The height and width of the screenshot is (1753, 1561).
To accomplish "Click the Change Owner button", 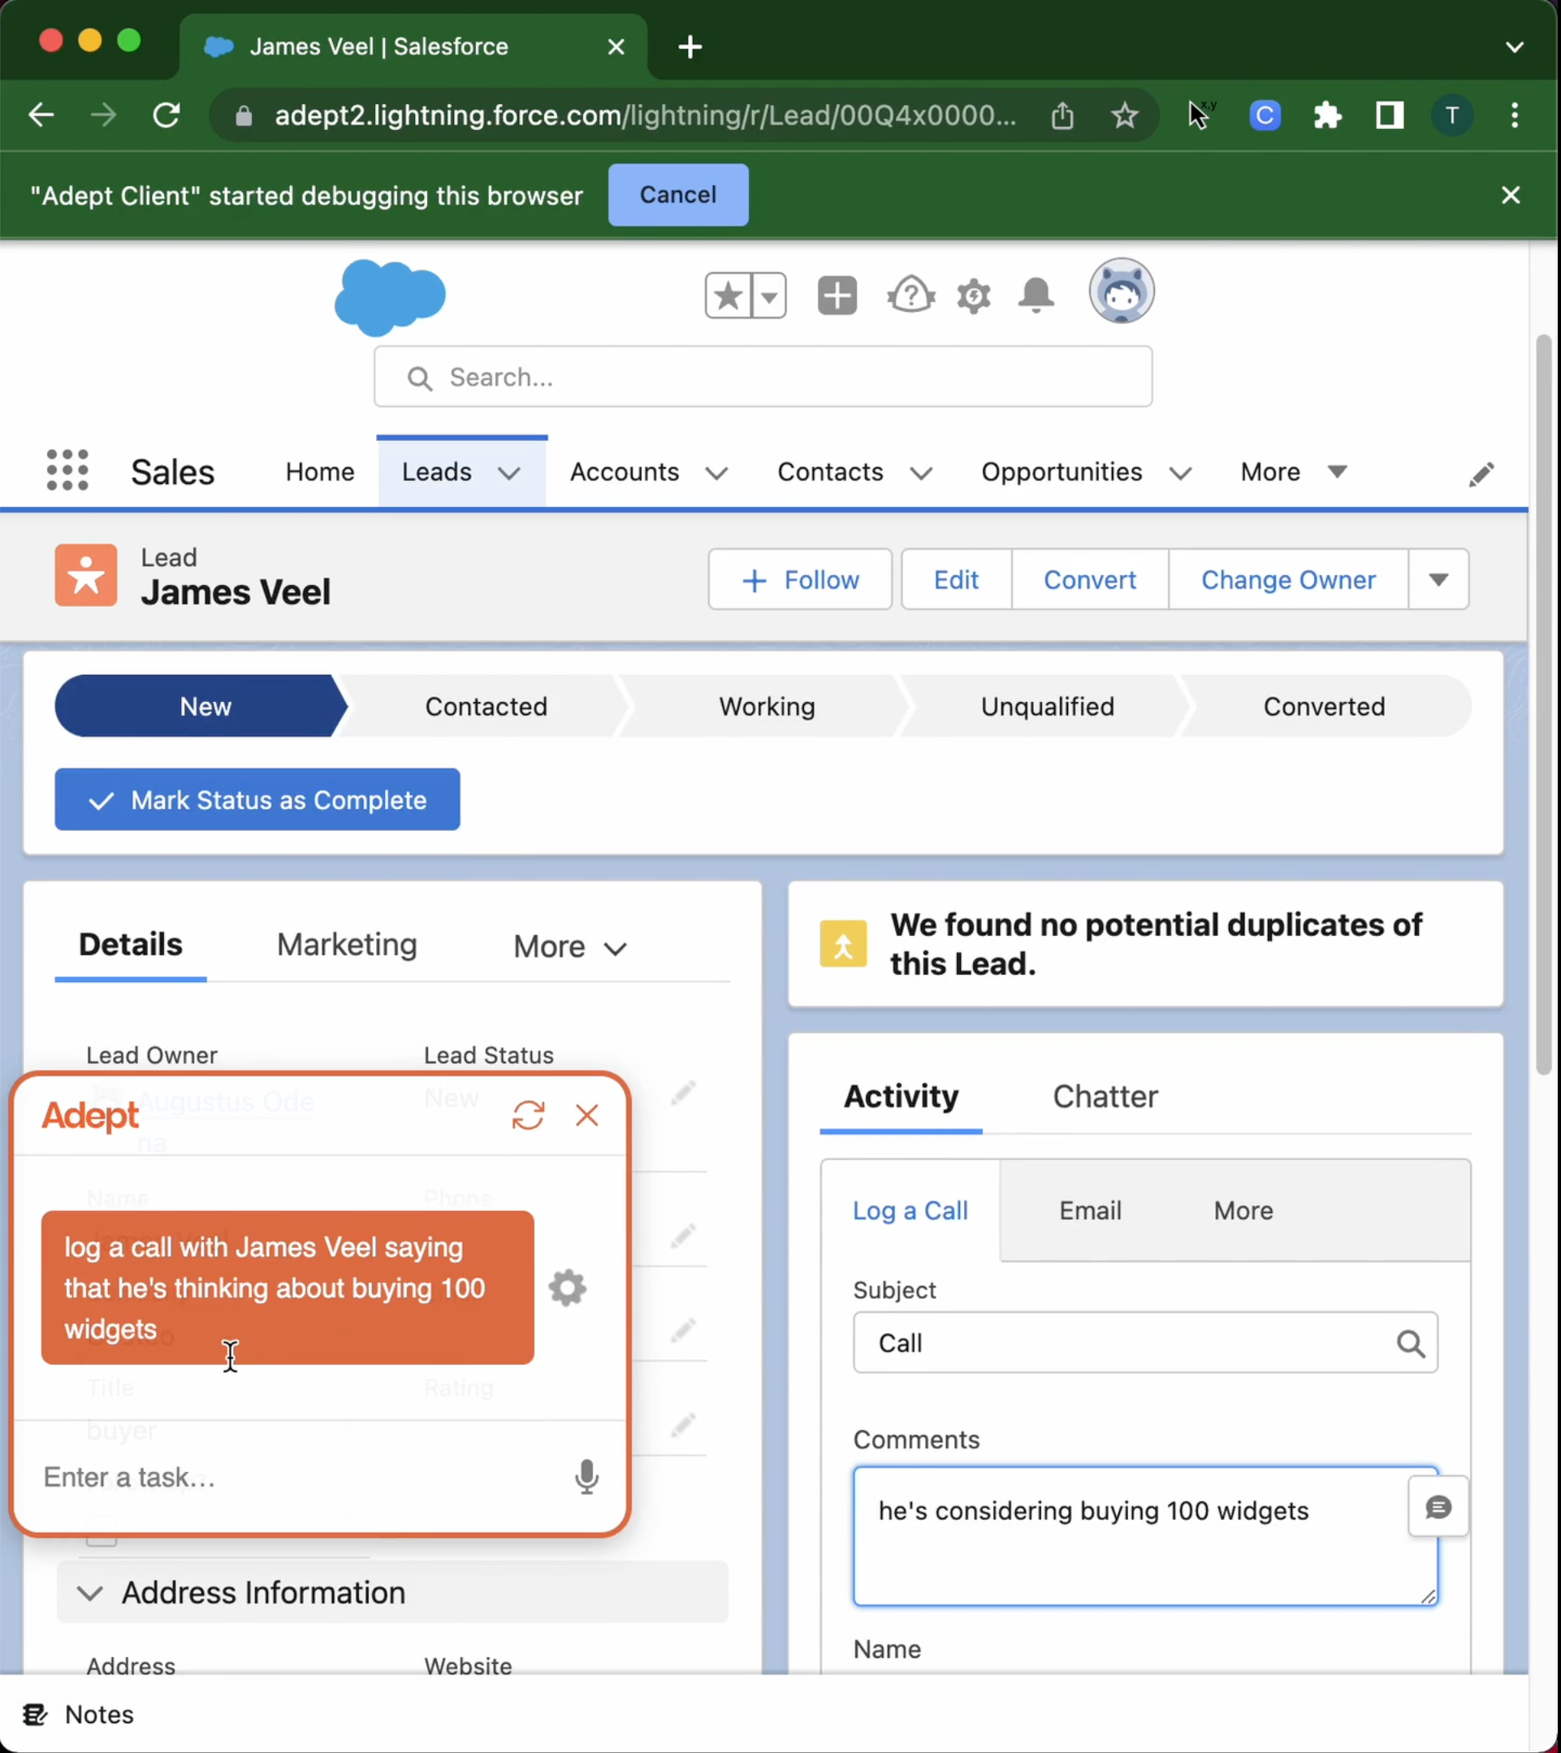I will click(x=1288, y=580).
